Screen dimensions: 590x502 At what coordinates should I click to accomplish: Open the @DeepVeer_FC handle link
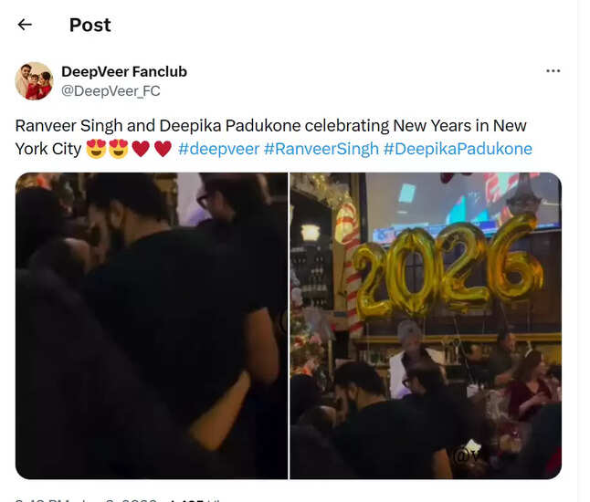[x=111, y=91]
